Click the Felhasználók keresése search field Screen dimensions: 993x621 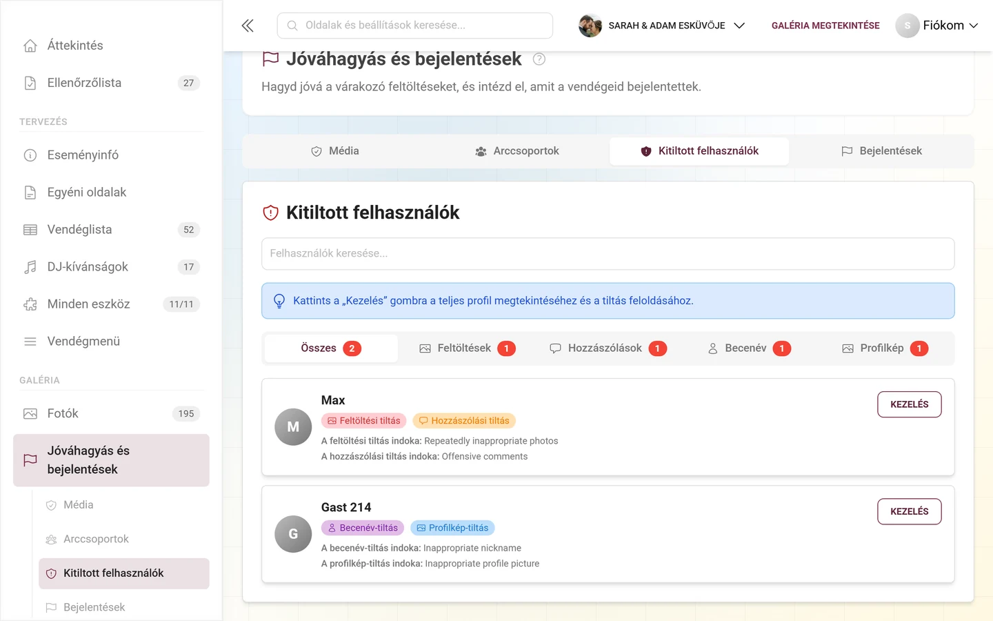pyautogui.click(x=608, y=254)
